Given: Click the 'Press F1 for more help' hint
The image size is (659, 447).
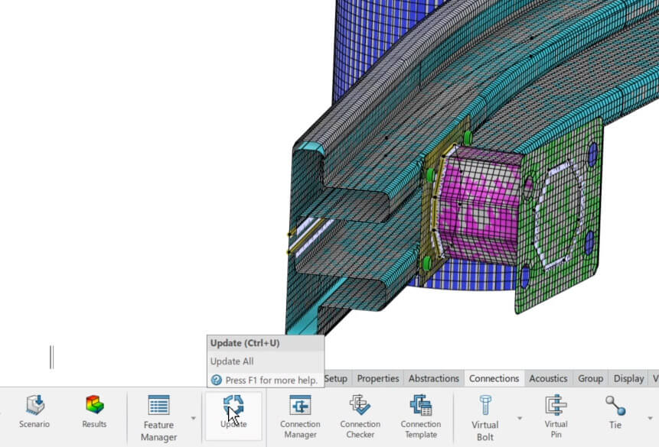Looking at the screenshot, I should coord(272,381).
